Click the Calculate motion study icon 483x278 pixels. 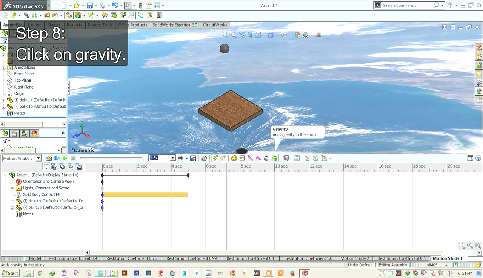click(x=49, y=158)
